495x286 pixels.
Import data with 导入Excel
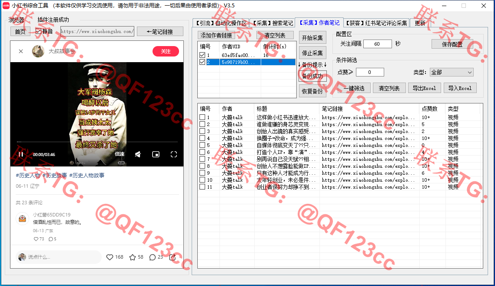click(460, 88)
